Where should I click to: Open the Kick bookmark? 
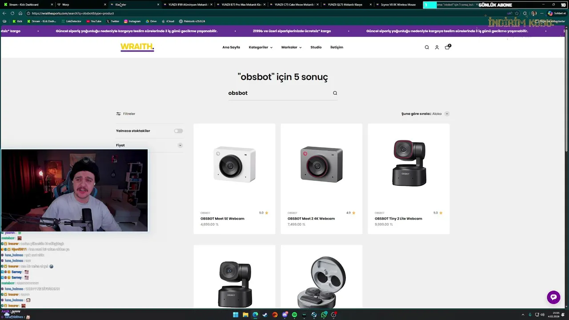pos(17,21)
